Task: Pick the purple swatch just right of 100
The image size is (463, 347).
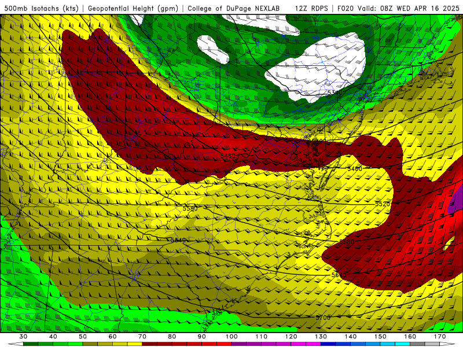Action: point(239,344)
